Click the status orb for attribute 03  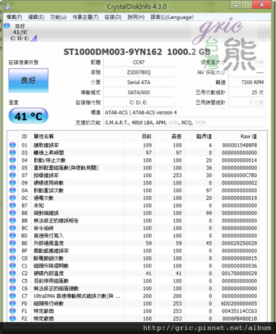(12, 152)
